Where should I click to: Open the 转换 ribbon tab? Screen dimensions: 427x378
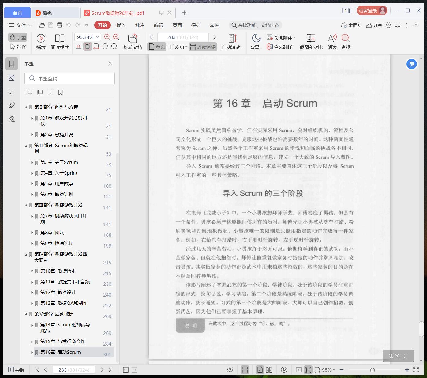[215, 25]
